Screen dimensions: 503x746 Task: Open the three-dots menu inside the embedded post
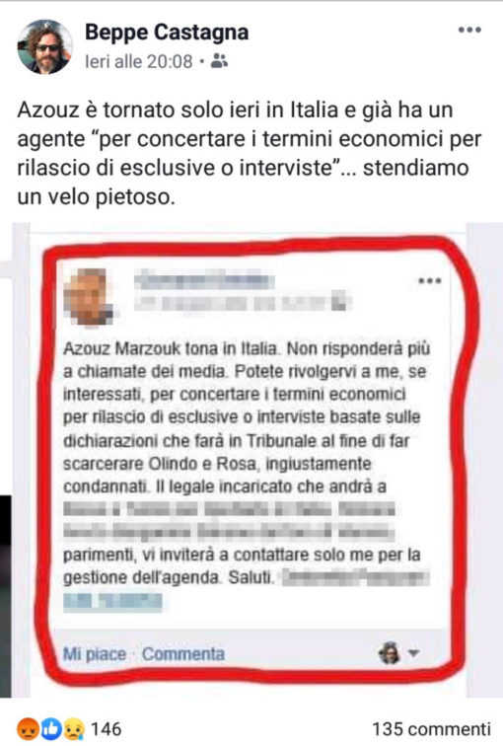point(430,280)
